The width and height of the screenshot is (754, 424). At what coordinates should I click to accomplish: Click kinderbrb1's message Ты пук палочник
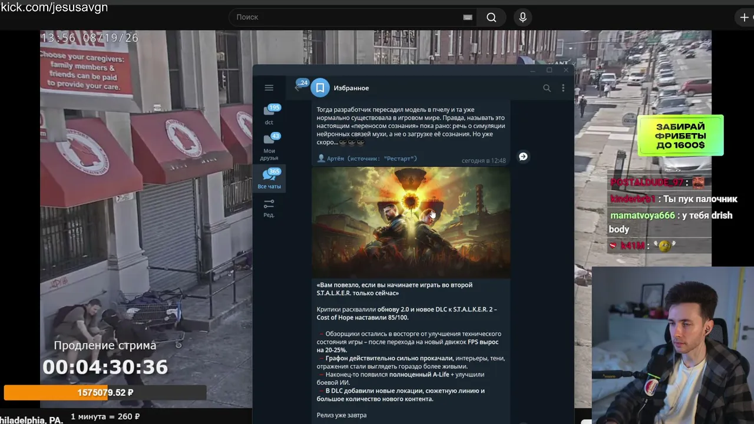[700, 199]
